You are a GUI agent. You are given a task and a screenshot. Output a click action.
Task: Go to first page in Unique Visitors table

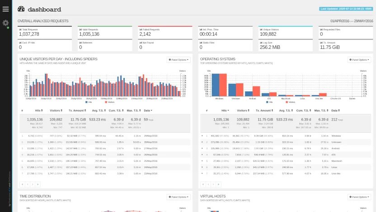pos(22,184)
